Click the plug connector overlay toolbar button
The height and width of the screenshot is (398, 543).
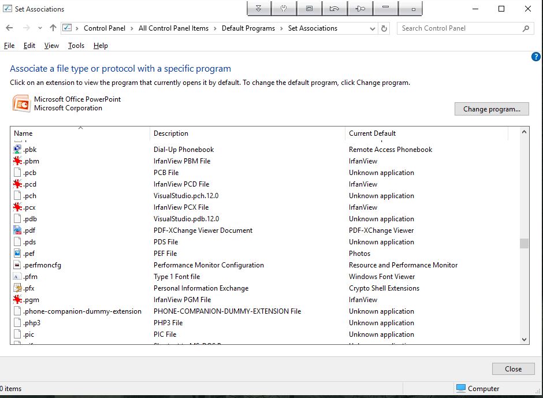point(360,9)
